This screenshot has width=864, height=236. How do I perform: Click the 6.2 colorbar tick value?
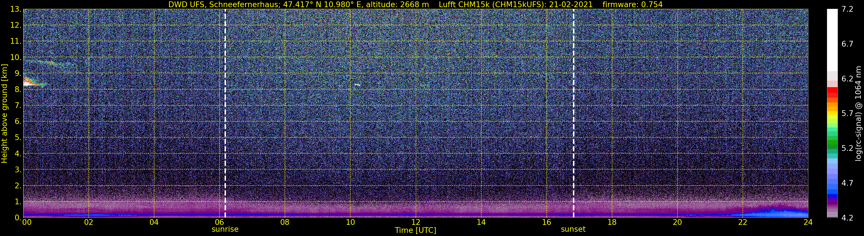[847, 79]
